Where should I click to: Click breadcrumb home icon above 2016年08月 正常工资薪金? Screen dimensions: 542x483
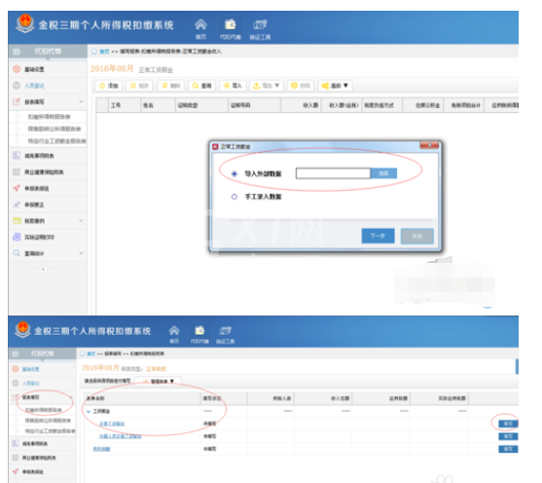[x=94, y=52]
